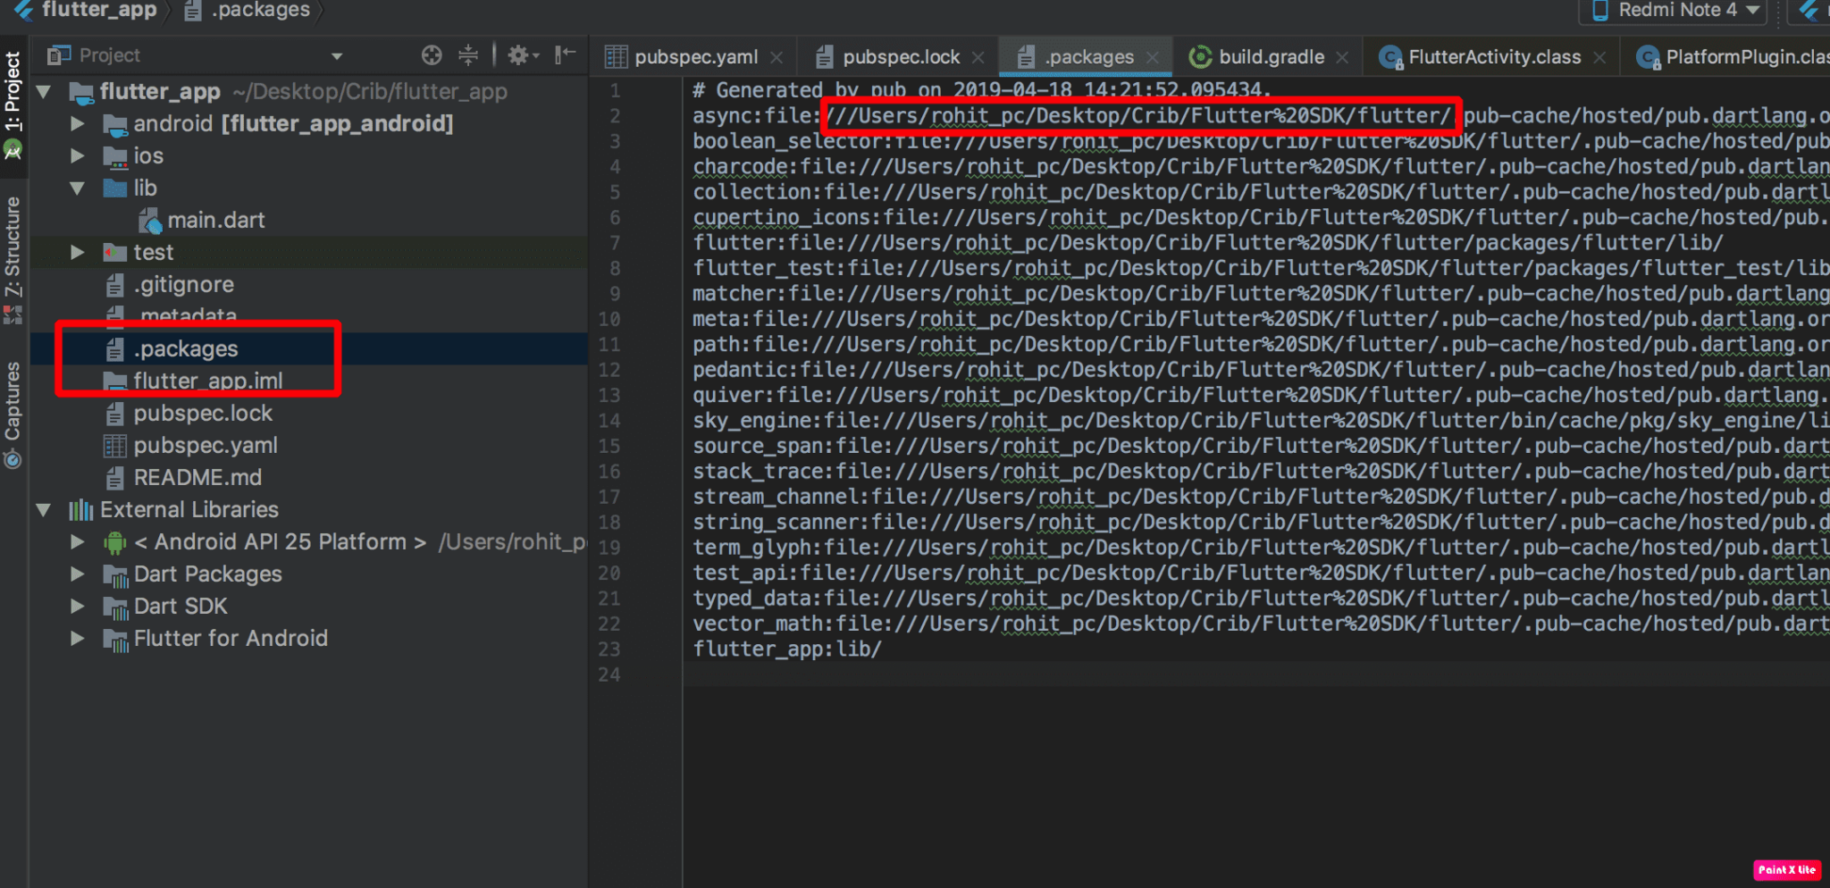Close the .packages tab
Image resolution: width=1830 pixels, height=888 pixels.
pos(1153,57)
